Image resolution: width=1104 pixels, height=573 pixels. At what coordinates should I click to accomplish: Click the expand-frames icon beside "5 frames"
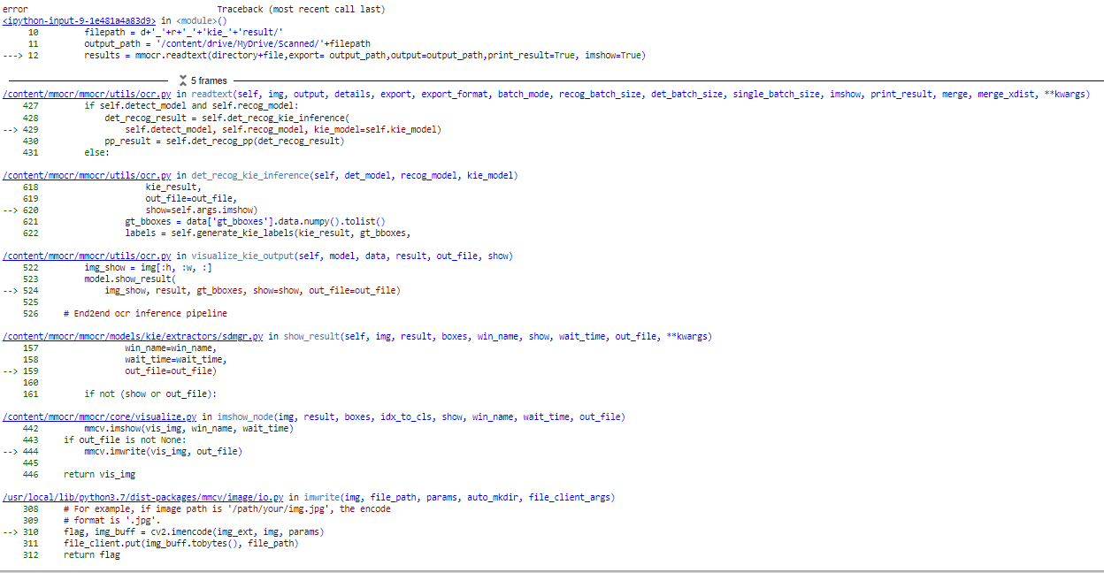point(183,80)
